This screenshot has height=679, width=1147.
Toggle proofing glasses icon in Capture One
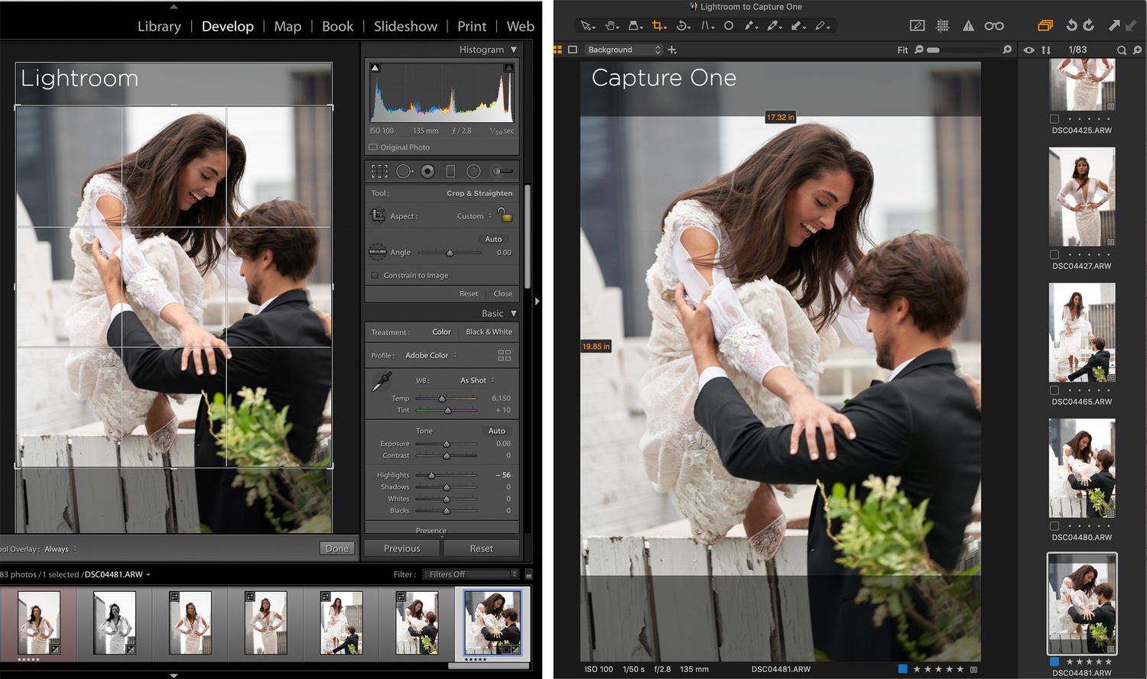tap(994, 26)
